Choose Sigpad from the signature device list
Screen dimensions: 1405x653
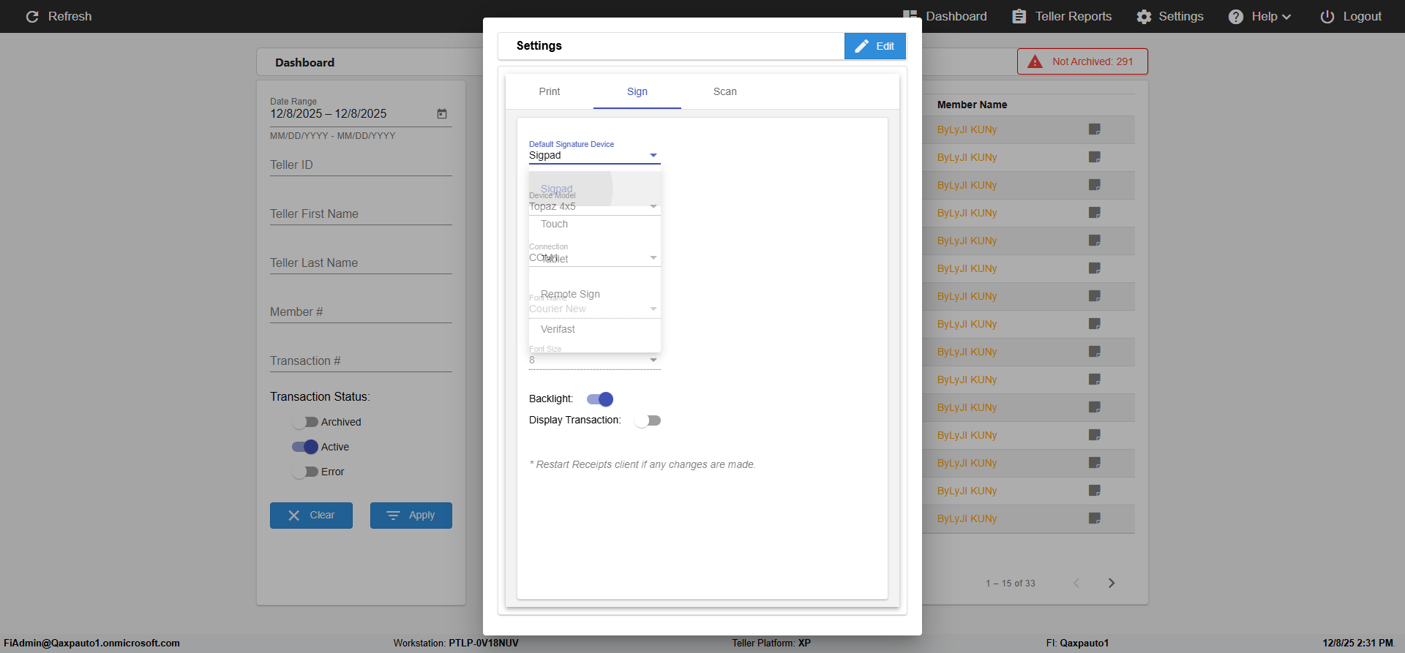pos(594,189)
